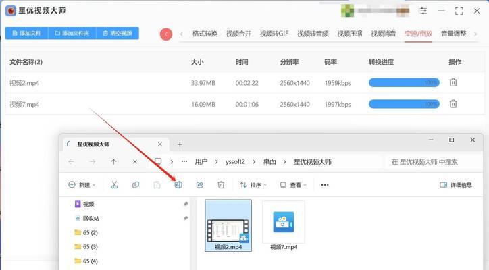Screen dimensions: 489x270
Task: Open the three-dots more options in Explorer toolbar
Action: pyautogui.click(x=325, y=185)
